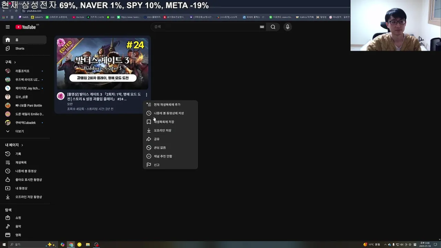The width and height of the screenshot is (441, 248).
Task: Expand the 내 페이지 section
Action: click(14, 145)
